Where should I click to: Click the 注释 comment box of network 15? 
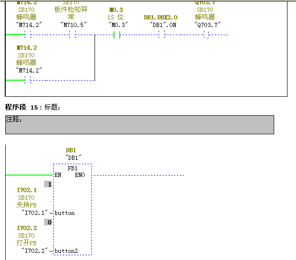click(139, 124)
